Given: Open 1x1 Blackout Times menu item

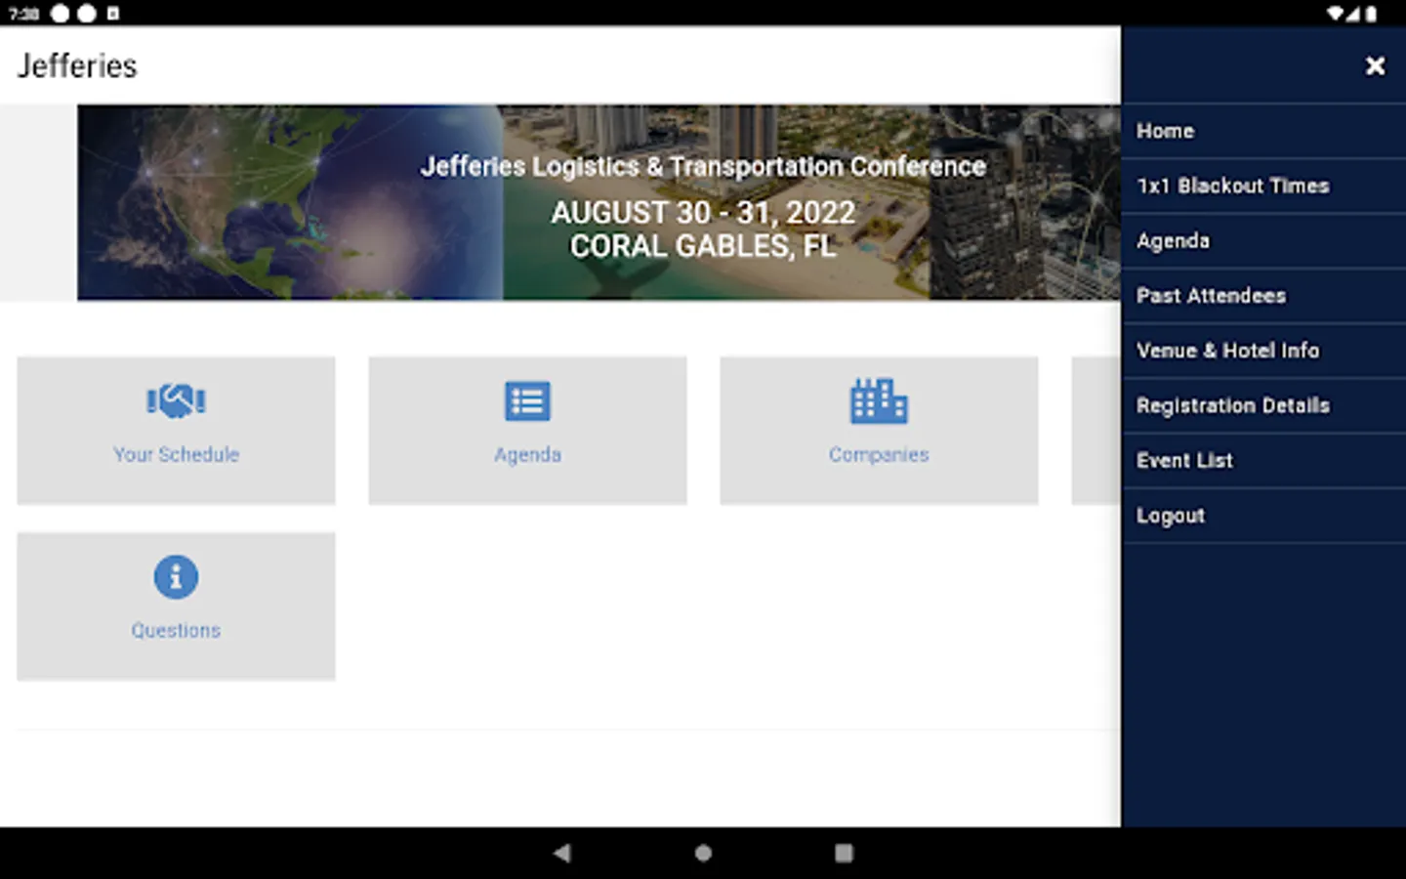Looking at the screenshot, I should [x=1263, y=186].
